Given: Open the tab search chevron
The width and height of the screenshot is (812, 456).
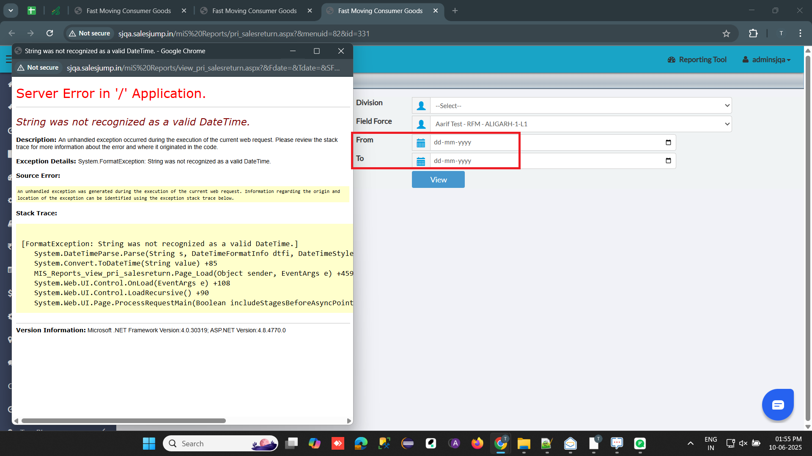Looking at the screenshot, I should pyautogui.click(x=11, y=11).
